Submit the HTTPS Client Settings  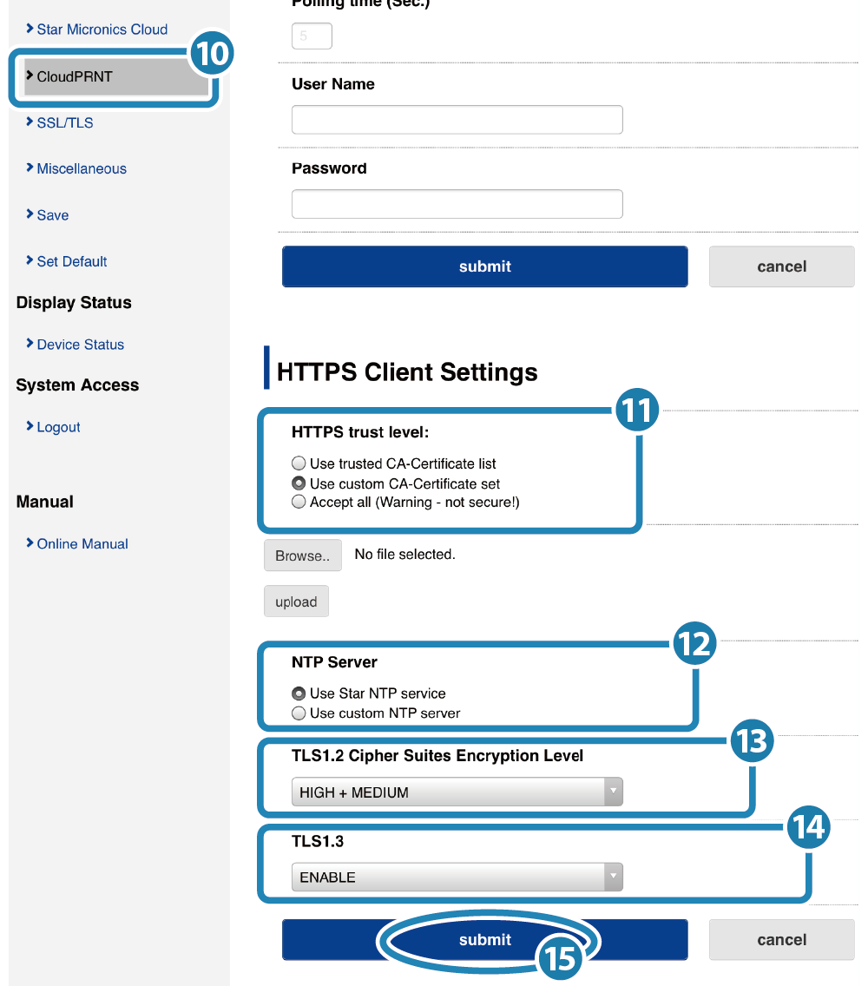pos(485,939)
